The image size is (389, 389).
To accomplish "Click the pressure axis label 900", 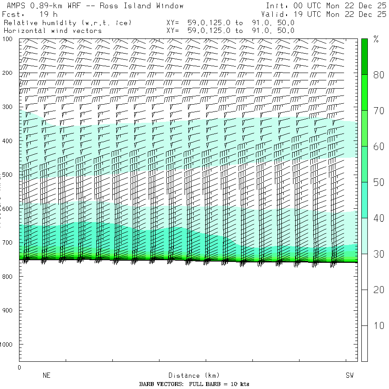I will pyautogui.click(x=7, y=310).
